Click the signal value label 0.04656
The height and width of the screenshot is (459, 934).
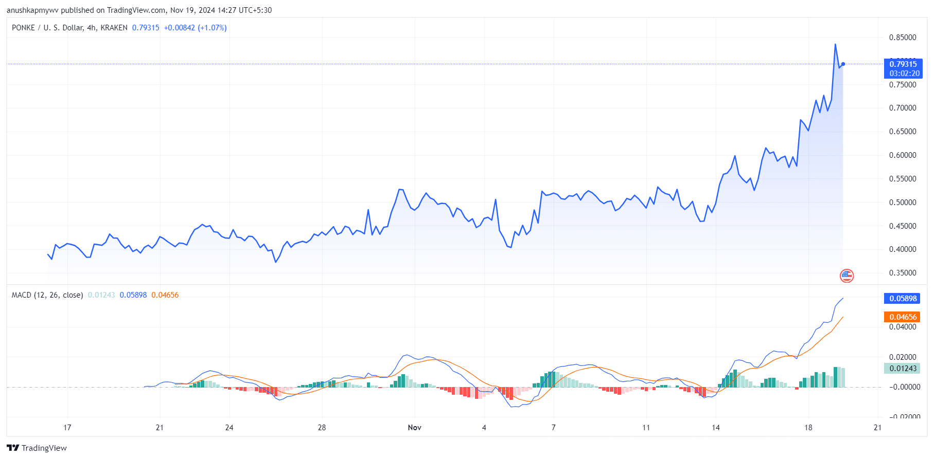[x=903, y=317]
